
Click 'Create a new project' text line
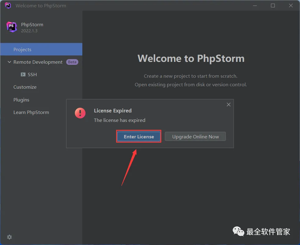191,76
